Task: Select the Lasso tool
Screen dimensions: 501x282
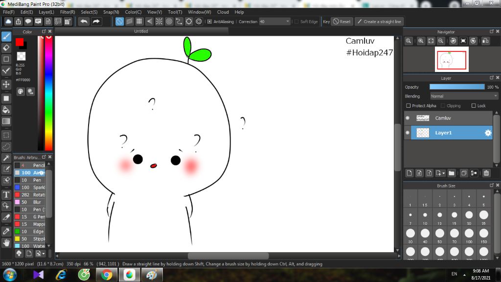Action: coord(6,147)
